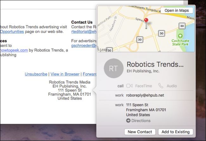Click the Add to Existing button
This screenshot has height=141, width=206.
click(176, 132)
